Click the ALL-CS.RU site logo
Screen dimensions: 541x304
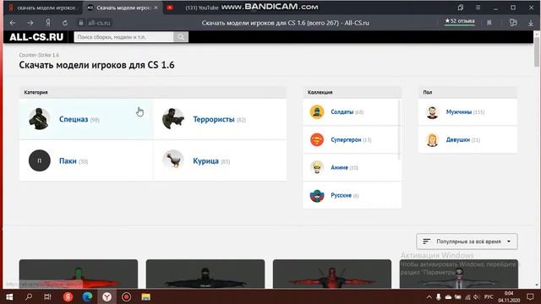(x=36, y=37)
